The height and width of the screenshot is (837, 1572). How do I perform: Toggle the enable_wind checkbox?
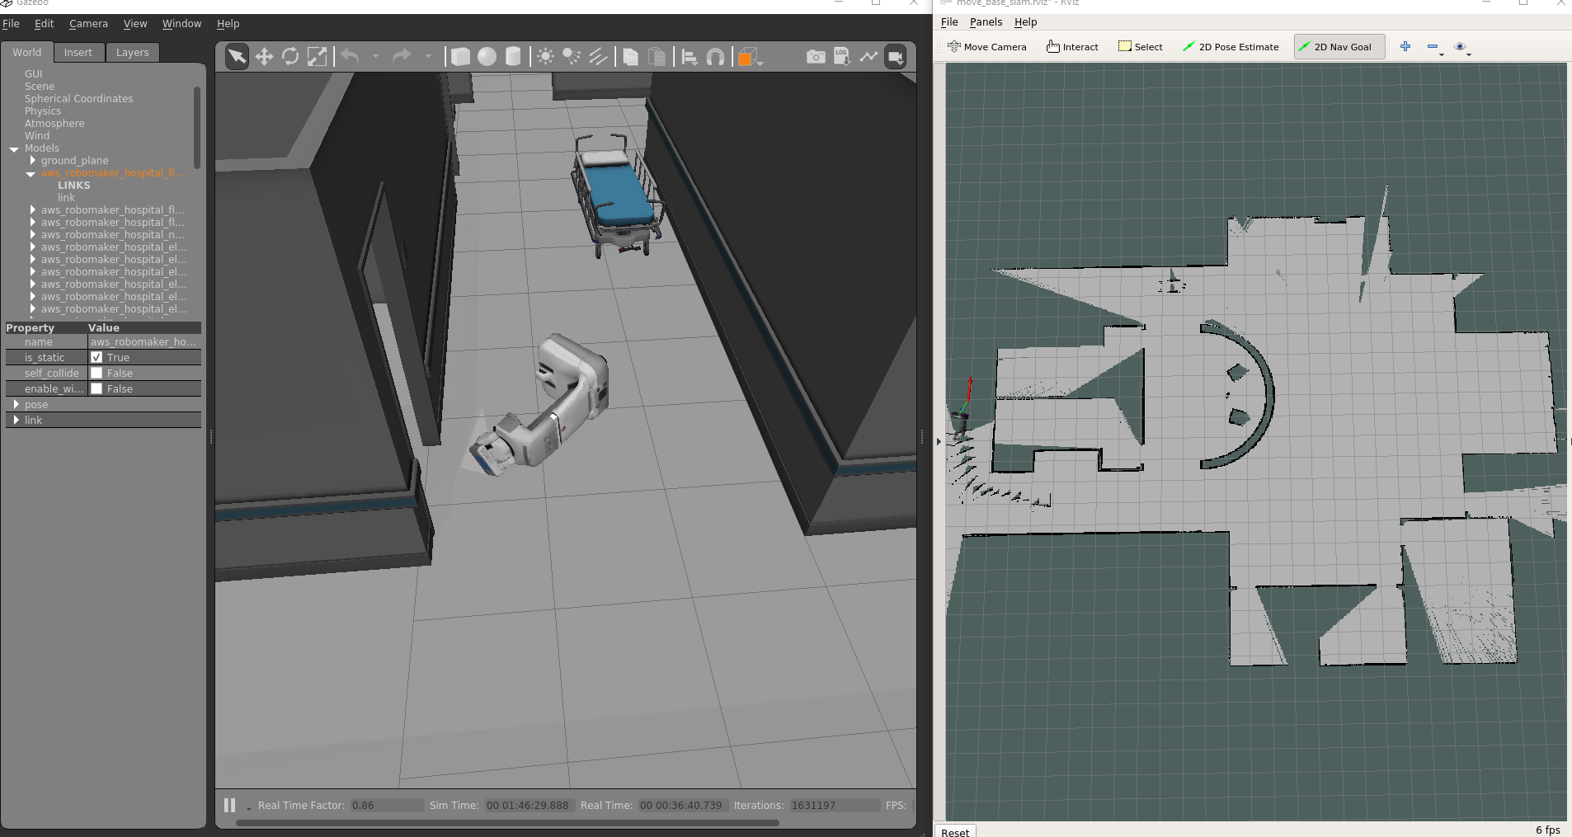96,389
